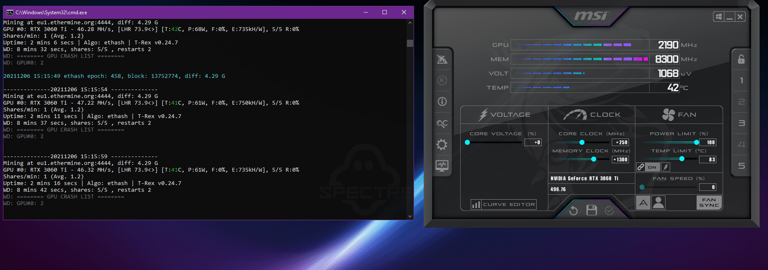Viewport: 768px width, 270px height.
Task: Toggle the FAN SYNC button
Action: [709, 203]
